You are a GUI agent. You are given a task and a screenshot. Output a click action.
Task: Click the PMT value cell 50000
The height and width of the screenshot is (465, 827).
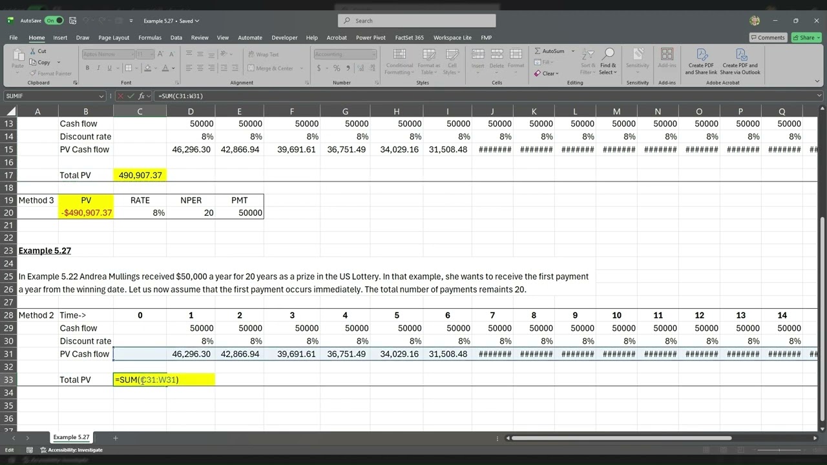240,212
